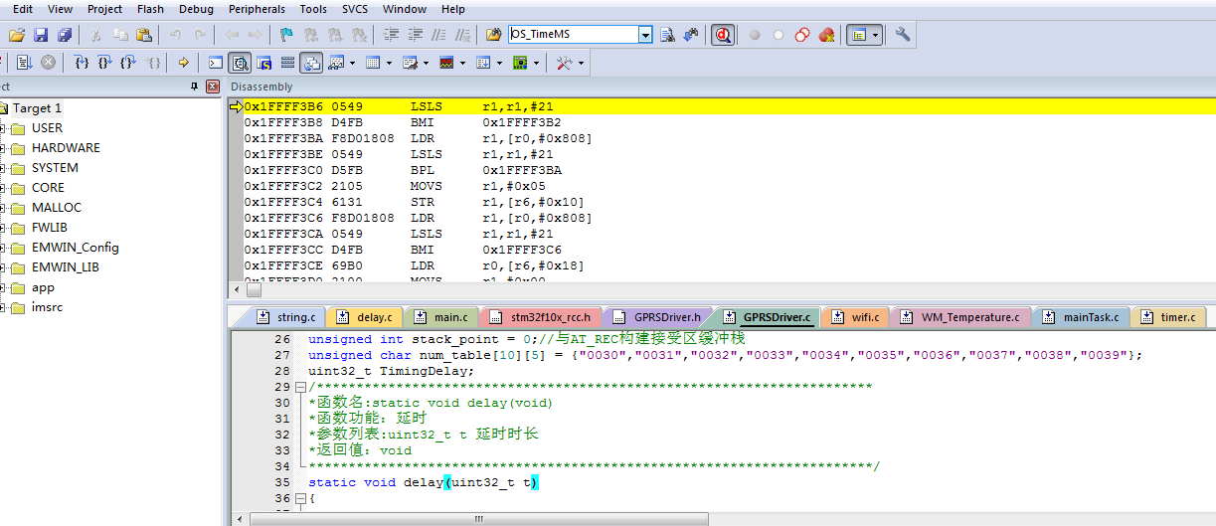Screen dimensions: 1216x526
Task: Open the Command Window icon
Action: [216, 63]
